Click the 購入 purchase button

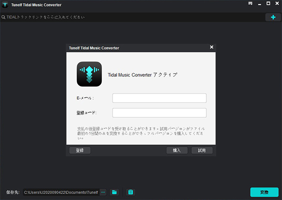(x=177, y=150)
